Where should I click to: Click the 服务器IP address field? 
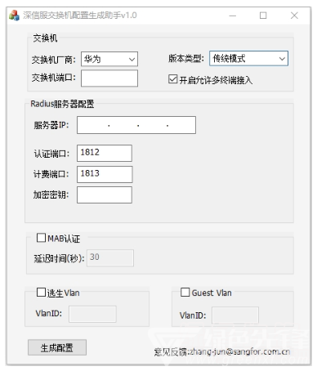136,125
